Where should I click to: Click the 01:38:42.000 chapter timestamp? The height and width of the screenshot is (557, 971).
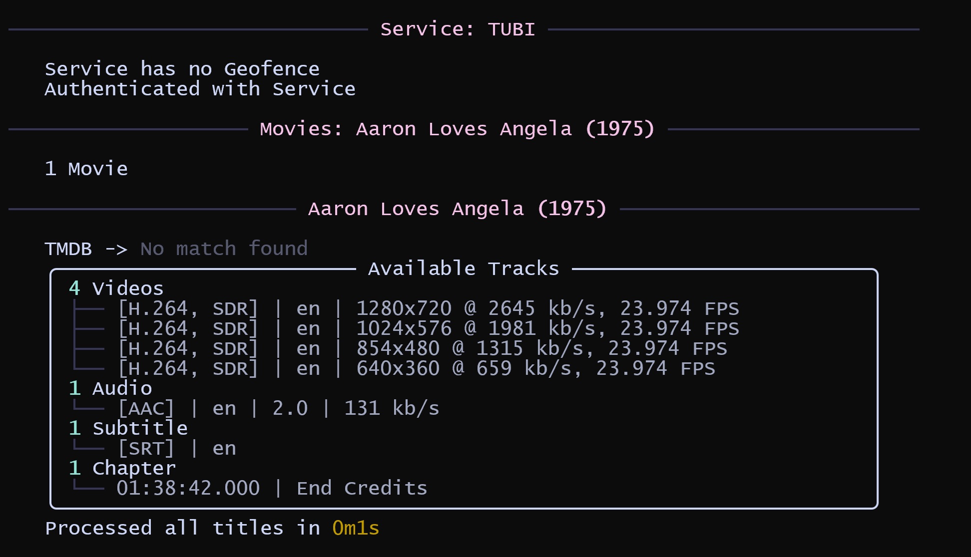[188, 489]
